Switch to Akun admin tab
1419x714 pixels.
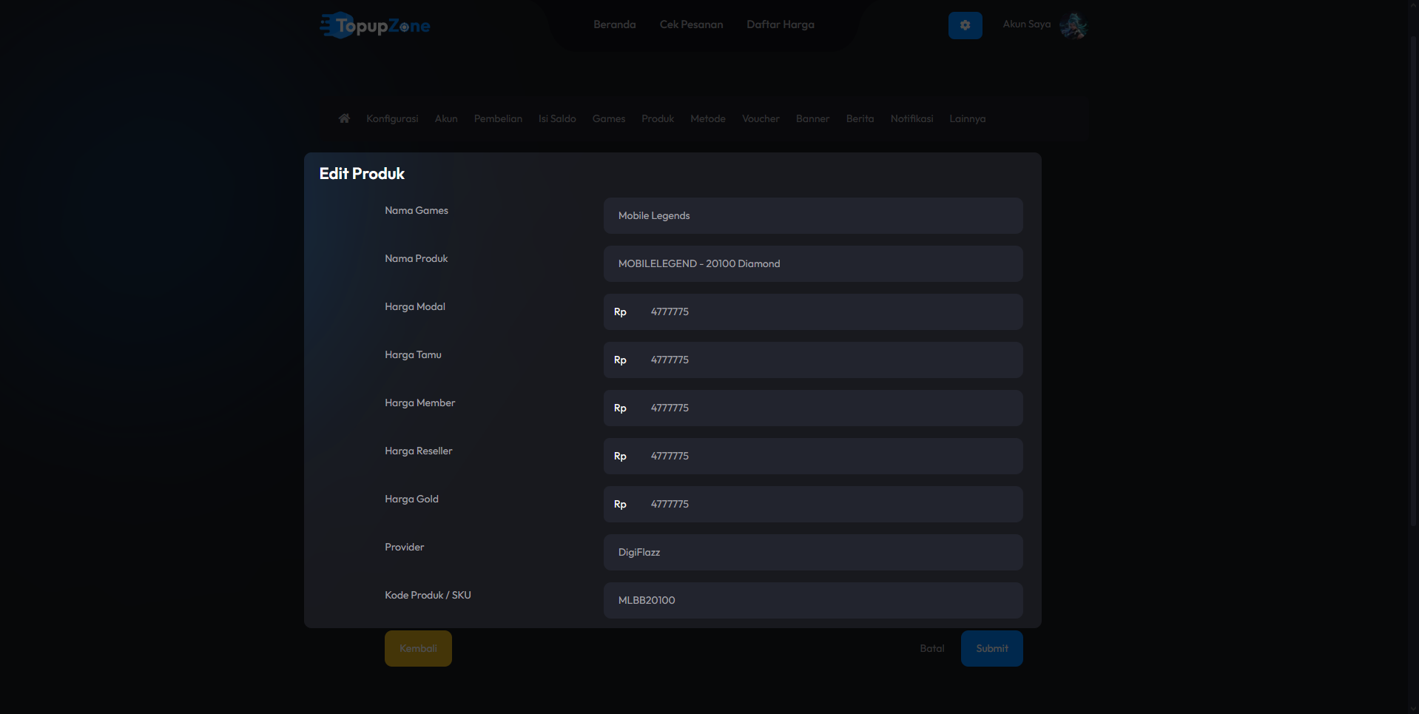[x=446, y=118]
